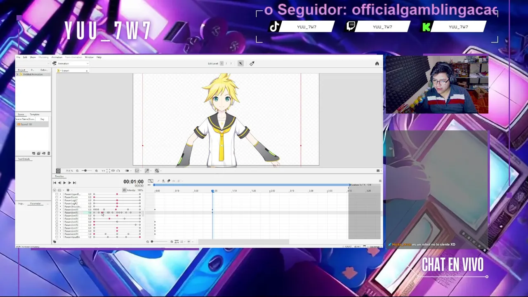Click the eyedropper-like tool below canvas

[x=147, y=171]
